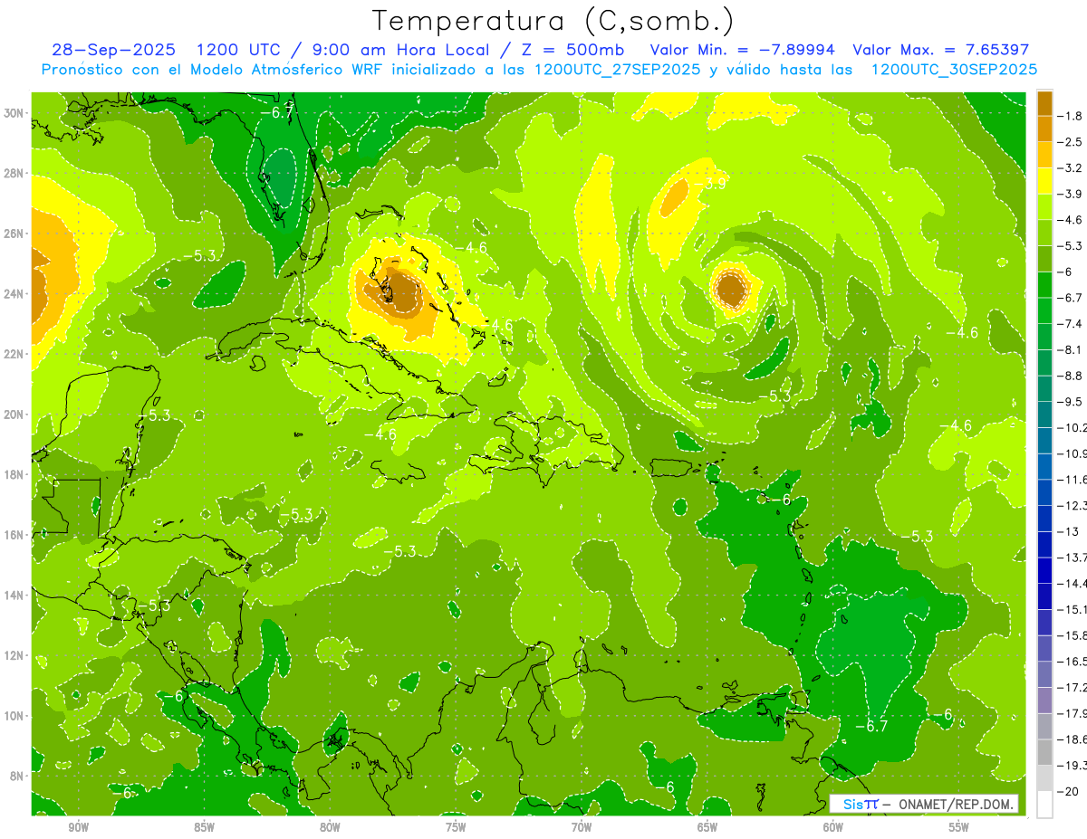This screenshot has height=839, width=1087.
Task: Click the ONAMET/REP.DOM. credit label
Action: click(957, 805)
